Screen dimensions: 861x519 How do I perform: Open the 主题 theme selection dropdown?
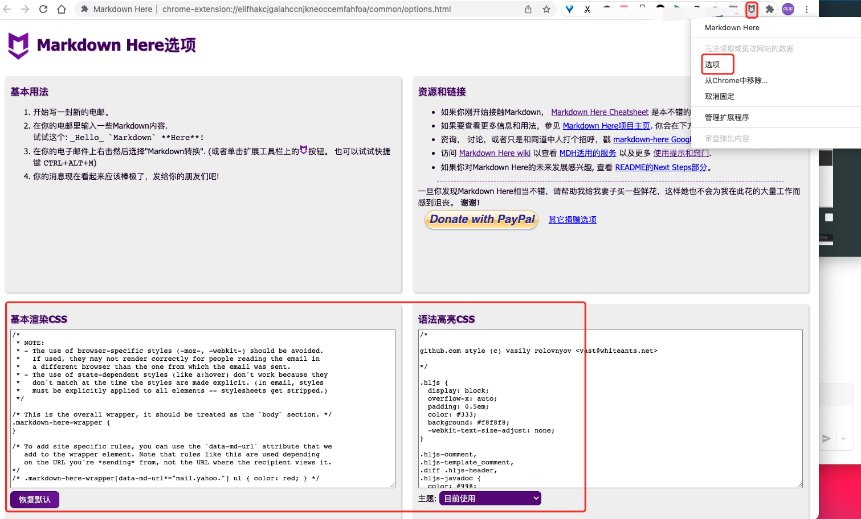(488, 498)
